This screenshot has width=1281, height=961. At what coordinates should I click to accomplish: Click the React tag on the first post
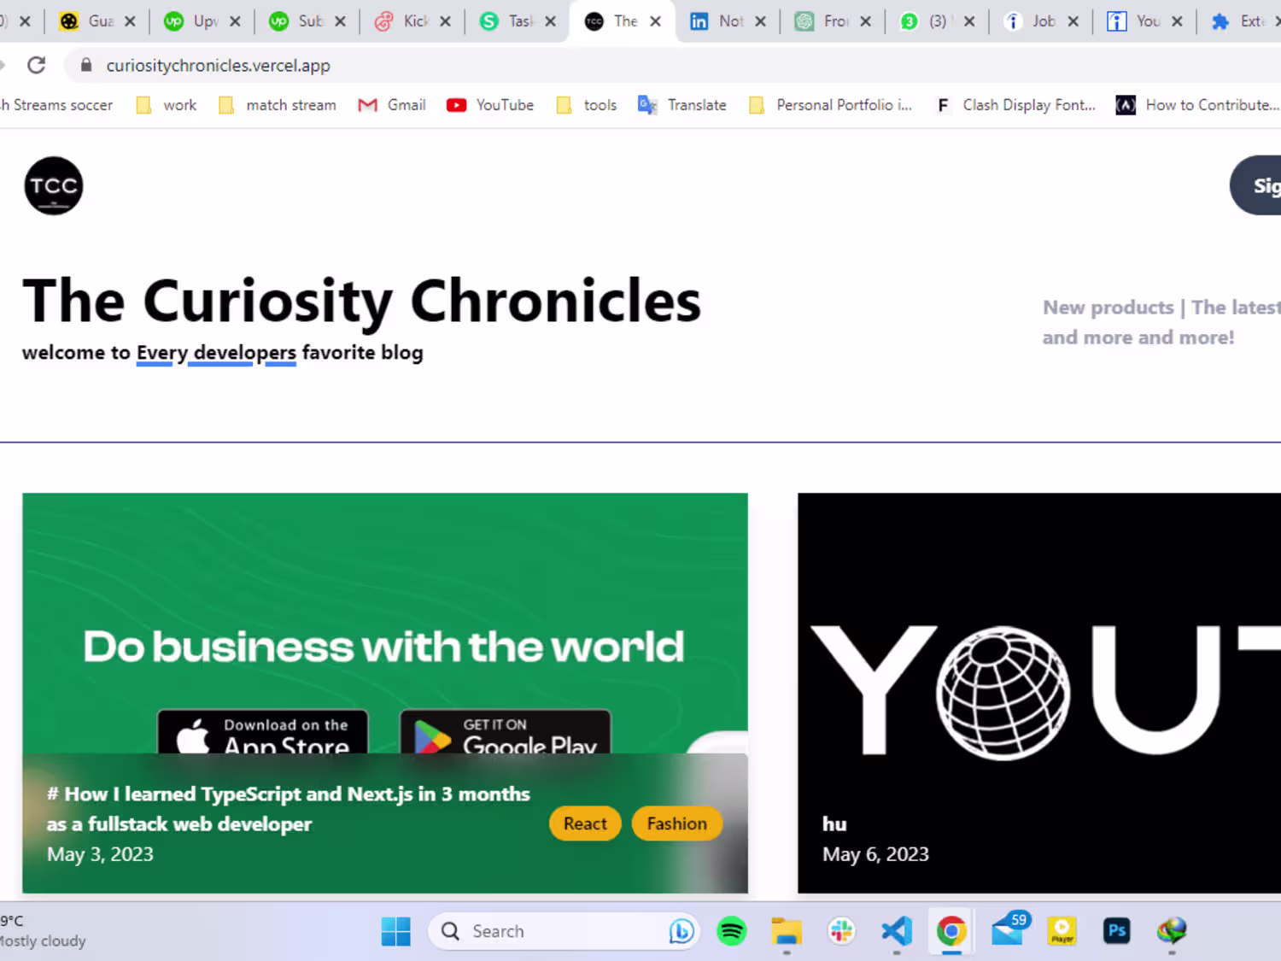[x=585, y=823]
